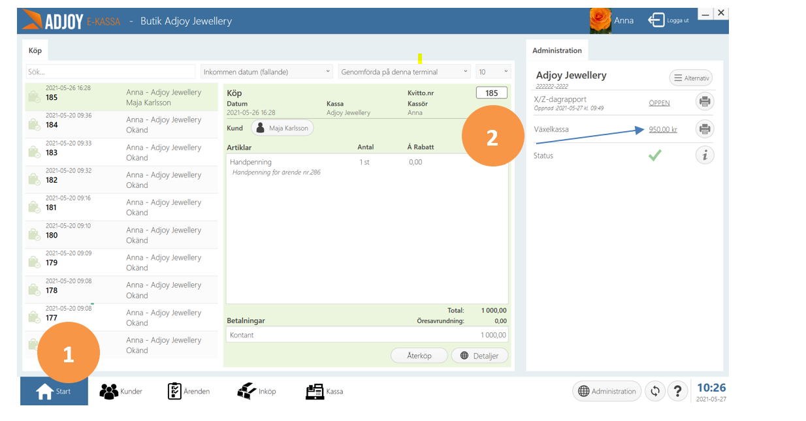The height and width of the screenshot is (421, 806).
Task: Open the Genomförda på denna terminal dropdown
Action: point(404,72)
